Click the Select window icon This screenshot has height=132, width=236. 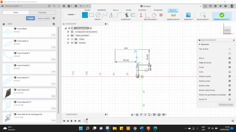[203, 15]
